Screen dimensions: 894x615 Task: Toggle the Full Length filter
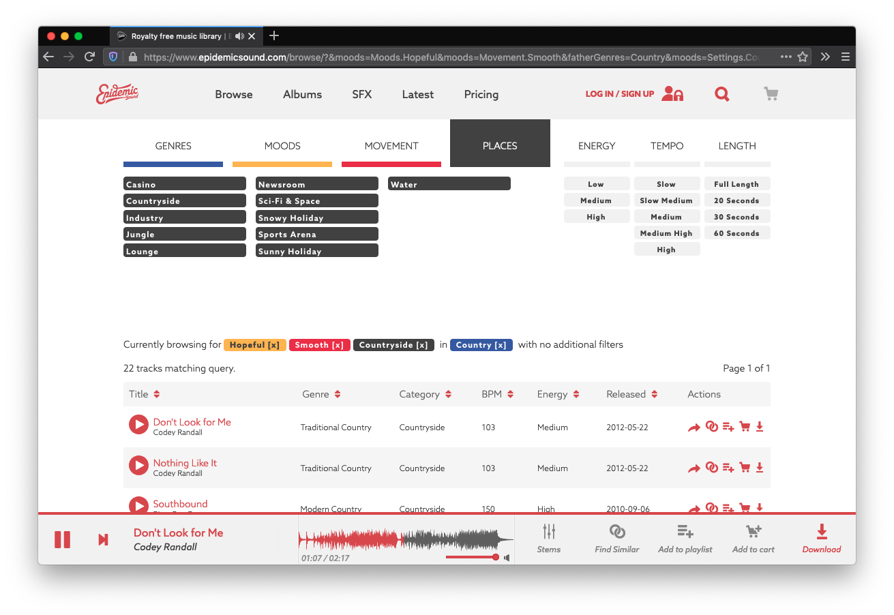click(x=737, y=184)
